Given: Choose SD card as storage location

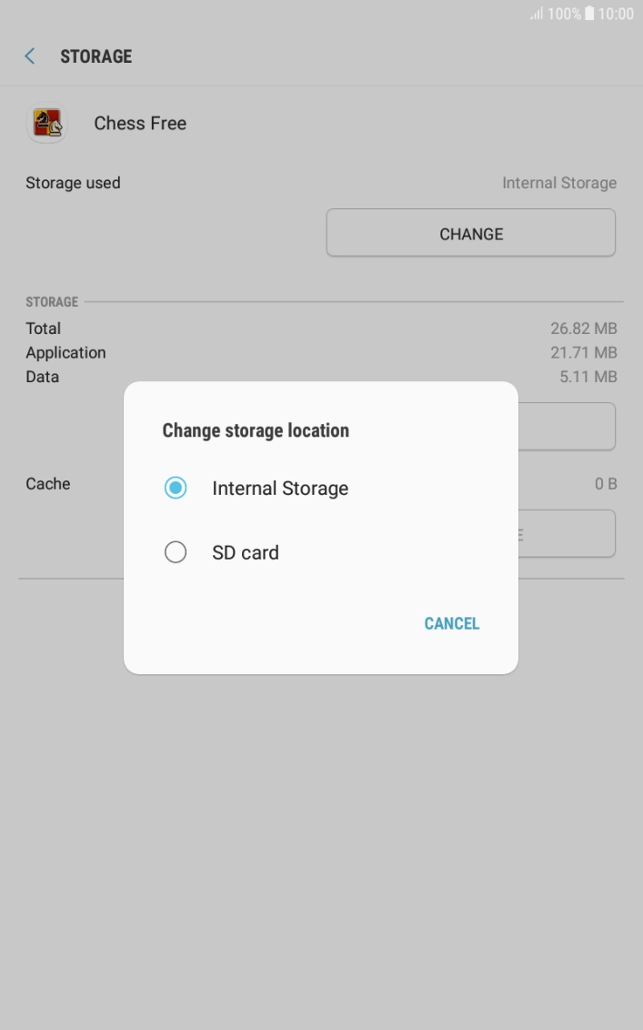Looking at the screenshot, I should 245,551.
